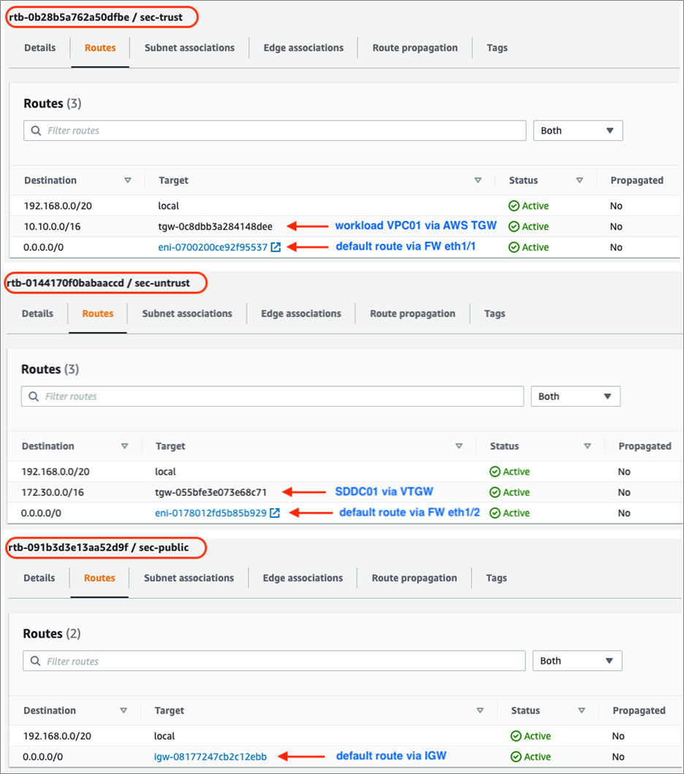Switch to sec-untrust Route propagation tab
Viewport: 684px width, 774px height.
(x=412, y=314)
